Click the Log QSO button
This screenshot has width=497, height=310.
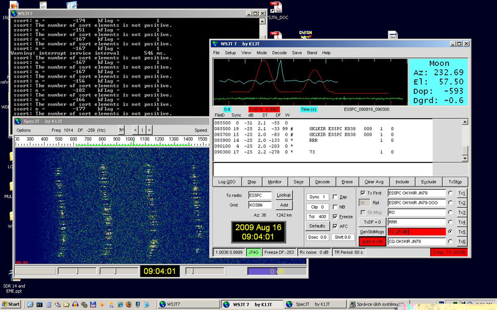[x=227, y=182]
